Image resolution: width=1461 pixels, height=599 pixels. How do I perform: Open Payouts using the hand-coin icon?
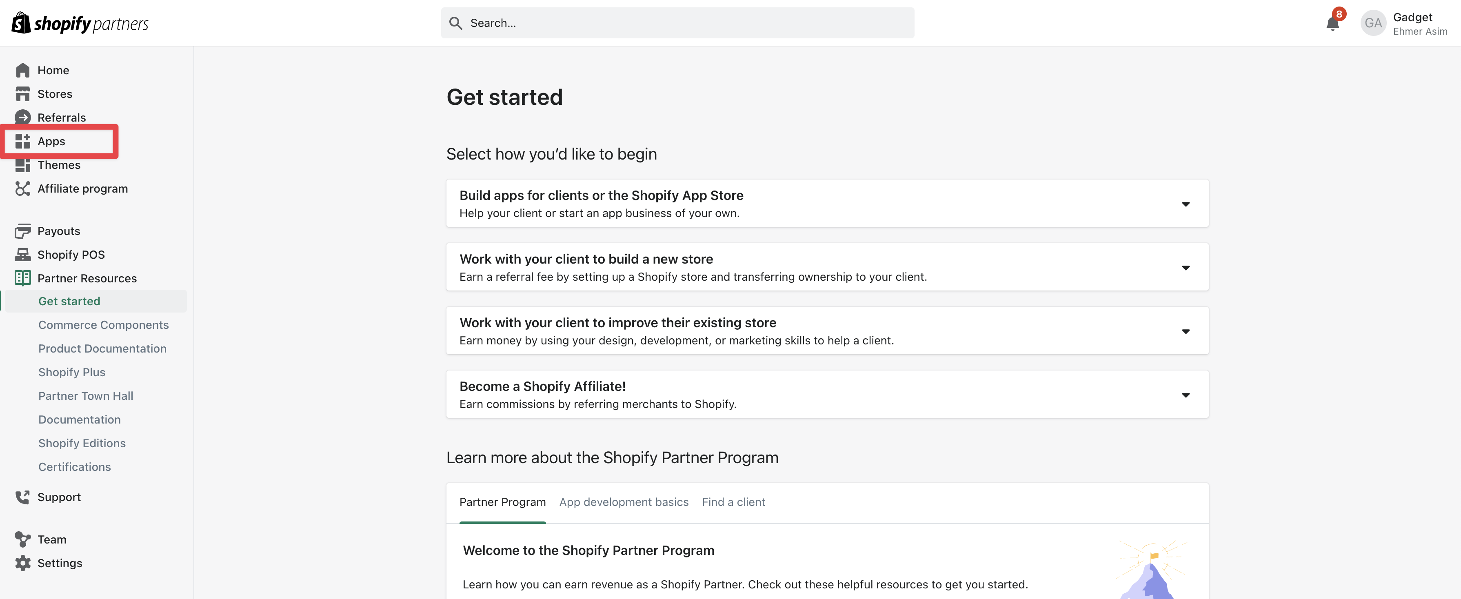tap(23, 231)
